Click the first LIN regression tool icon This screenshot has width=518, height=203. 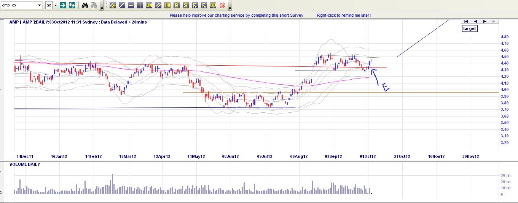[x=149, y=5]
